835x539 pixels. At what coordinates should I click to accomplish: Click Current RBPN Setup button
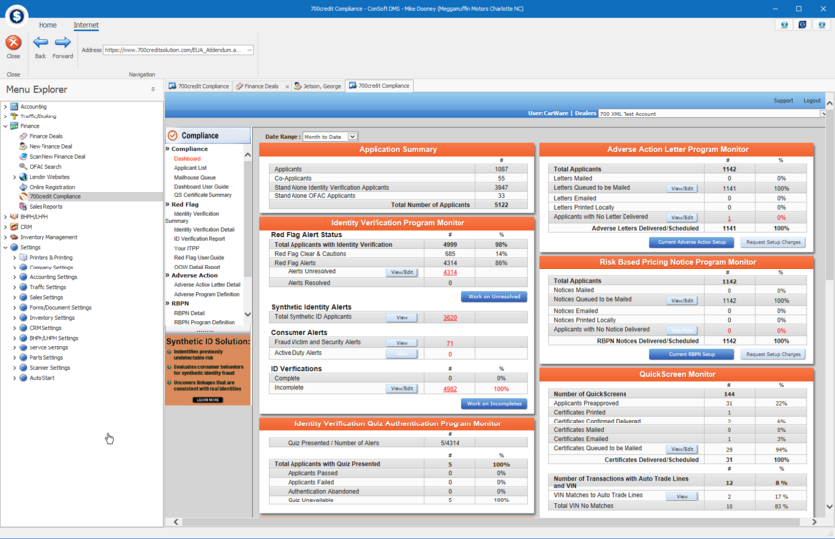692,354
